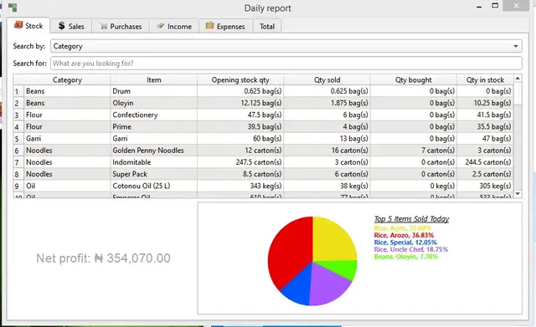Image resolution: width=536 pixels, height=327 pixels.
Task: Open the Search by Category dropdown
Action: [x=286, y=46]
